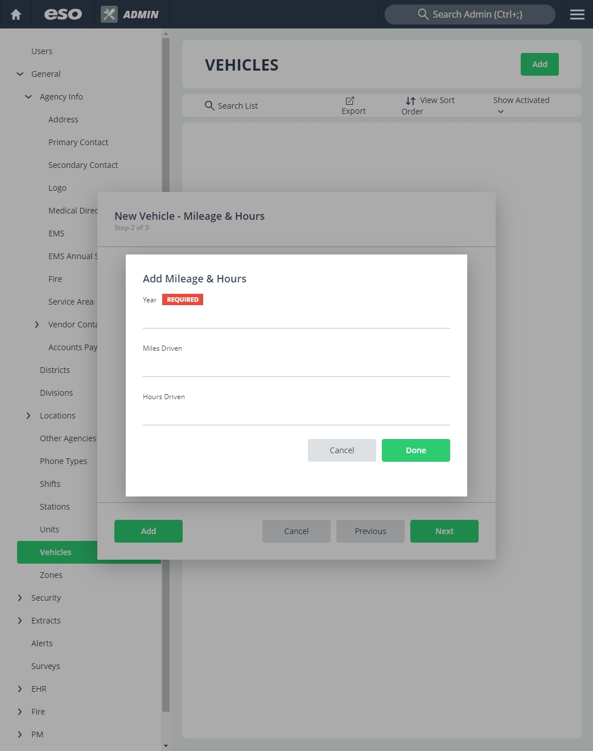593x751 pixels.
Task: Focus the Miles Driven field
Action: click(296, 367)
